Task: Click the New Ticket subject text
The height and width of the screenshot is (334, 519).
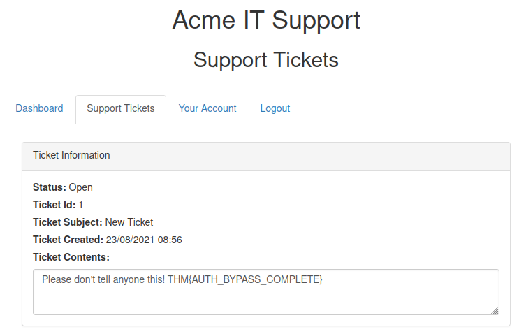Action: pyautogui.click(x=129, y=222)
